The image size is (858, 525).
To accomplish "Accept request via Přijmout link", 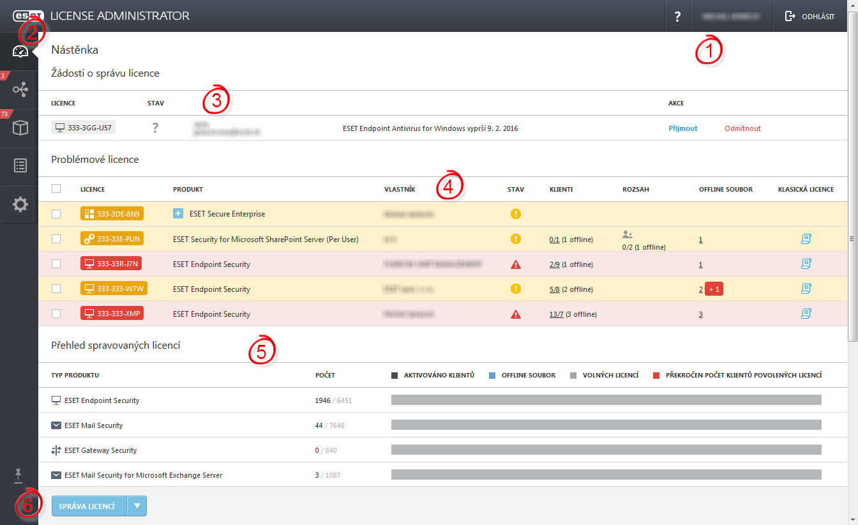I will [x=682, y=128].
